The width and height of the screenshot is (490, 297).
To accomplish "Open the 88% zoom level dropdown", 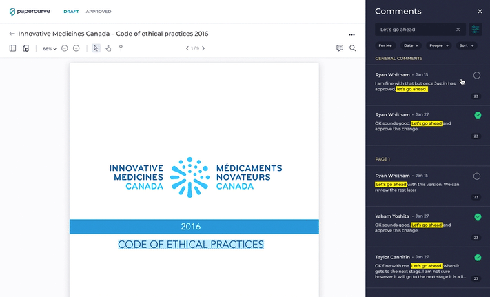I will click(x=50, y=49).
